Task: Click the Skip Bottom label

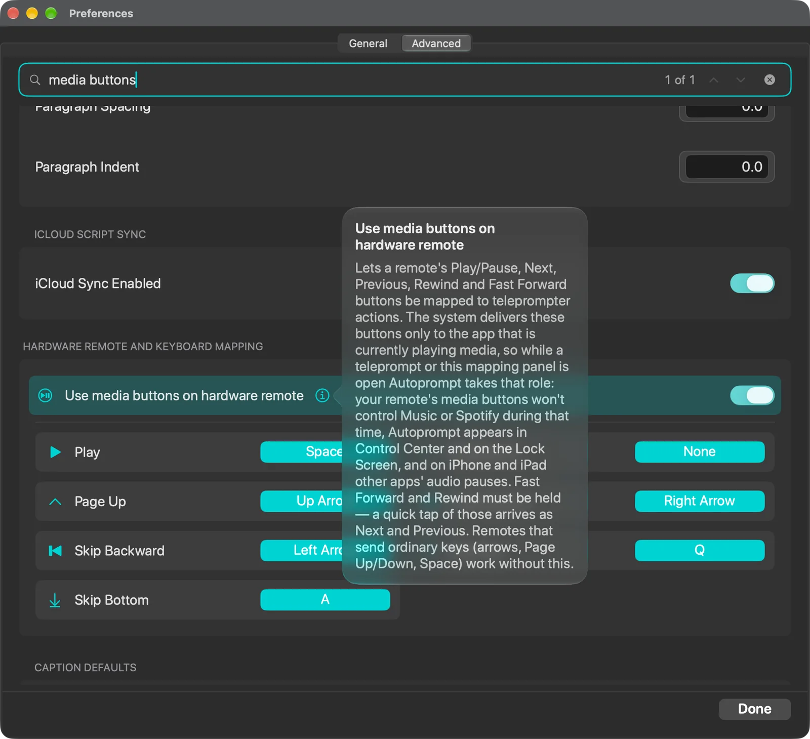Action: point(111,600)
